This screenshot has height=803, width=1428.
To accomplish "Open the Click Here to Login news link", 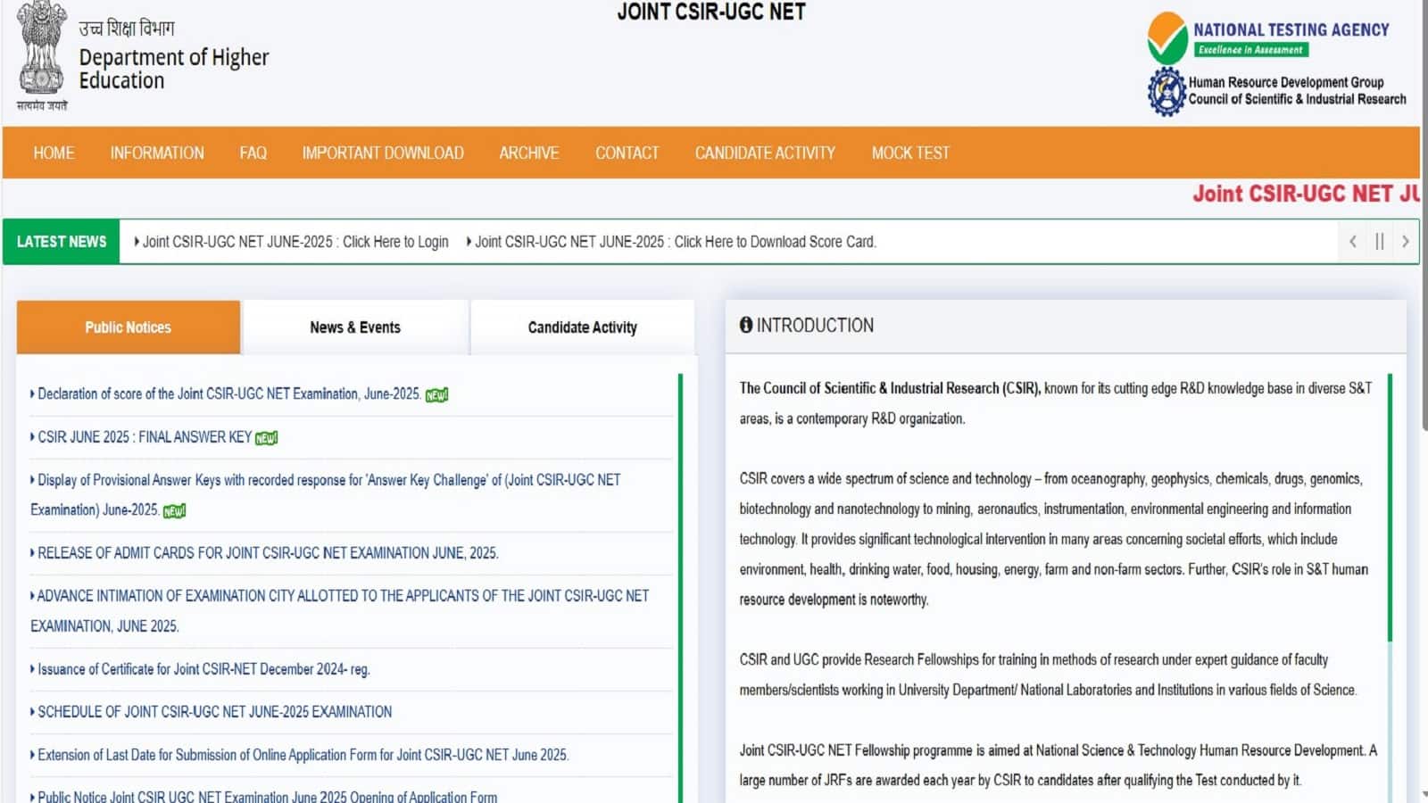I will [295, 242].
